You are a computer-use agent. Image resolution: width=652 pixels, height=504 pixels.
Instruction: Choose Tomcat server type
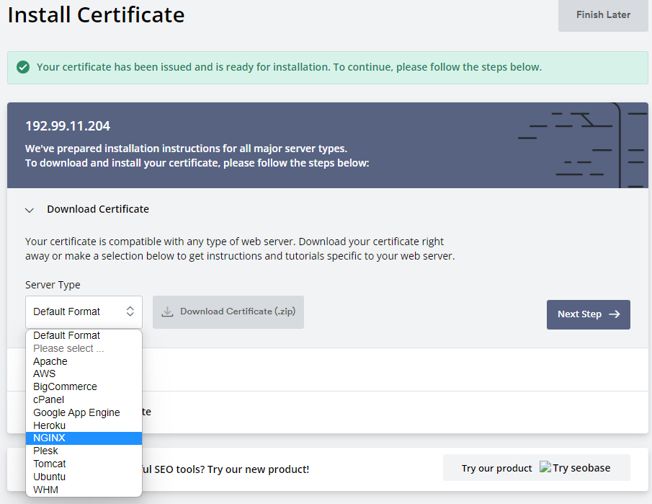coord(84,464)
